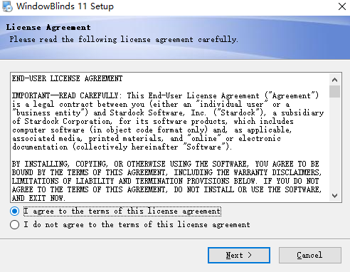Click the license text scroll up arrow
This screenshot has width=350, height=272.
coord(334,80)
